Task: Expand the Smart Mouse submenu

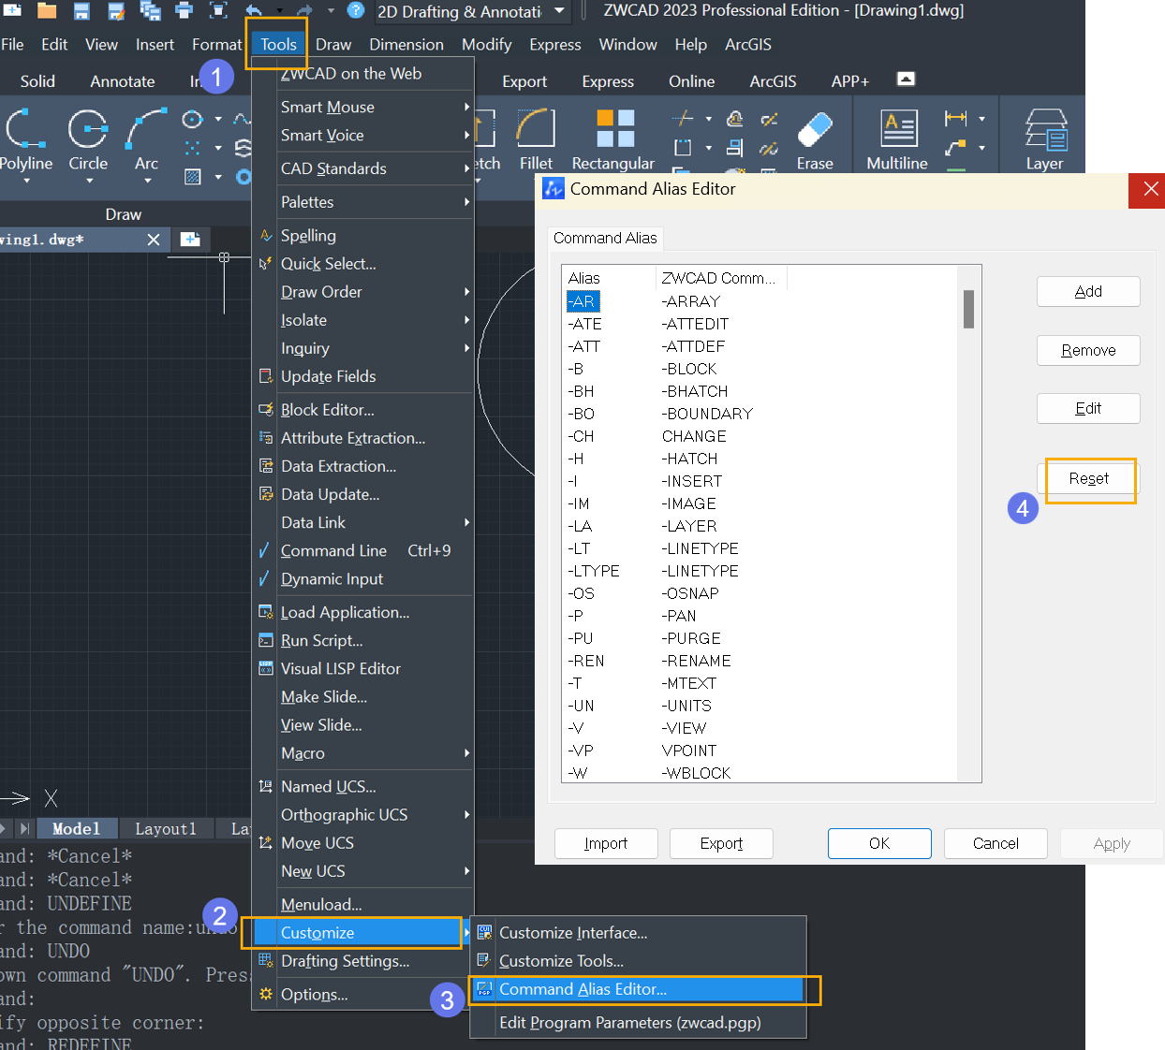Action: tap(362, 108)
